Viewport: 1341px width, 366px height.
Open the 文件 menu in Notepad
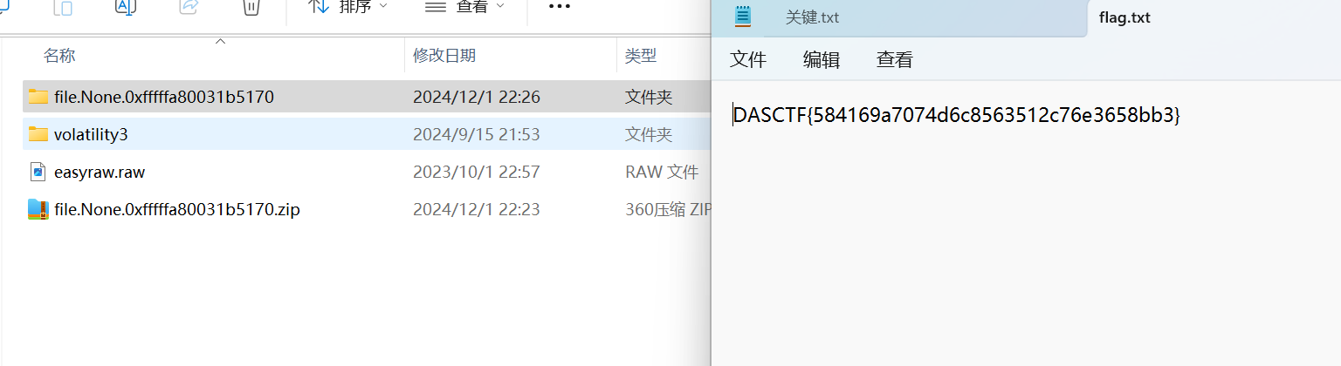pyautogui.click(x=747, y=59)
